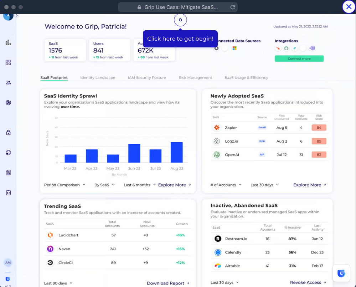
Task: Click Zapier's risk score 84 badge
Action: (319, 128)
